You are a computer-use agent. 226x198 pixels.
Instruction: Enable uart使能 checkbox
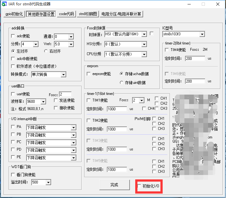13,94
